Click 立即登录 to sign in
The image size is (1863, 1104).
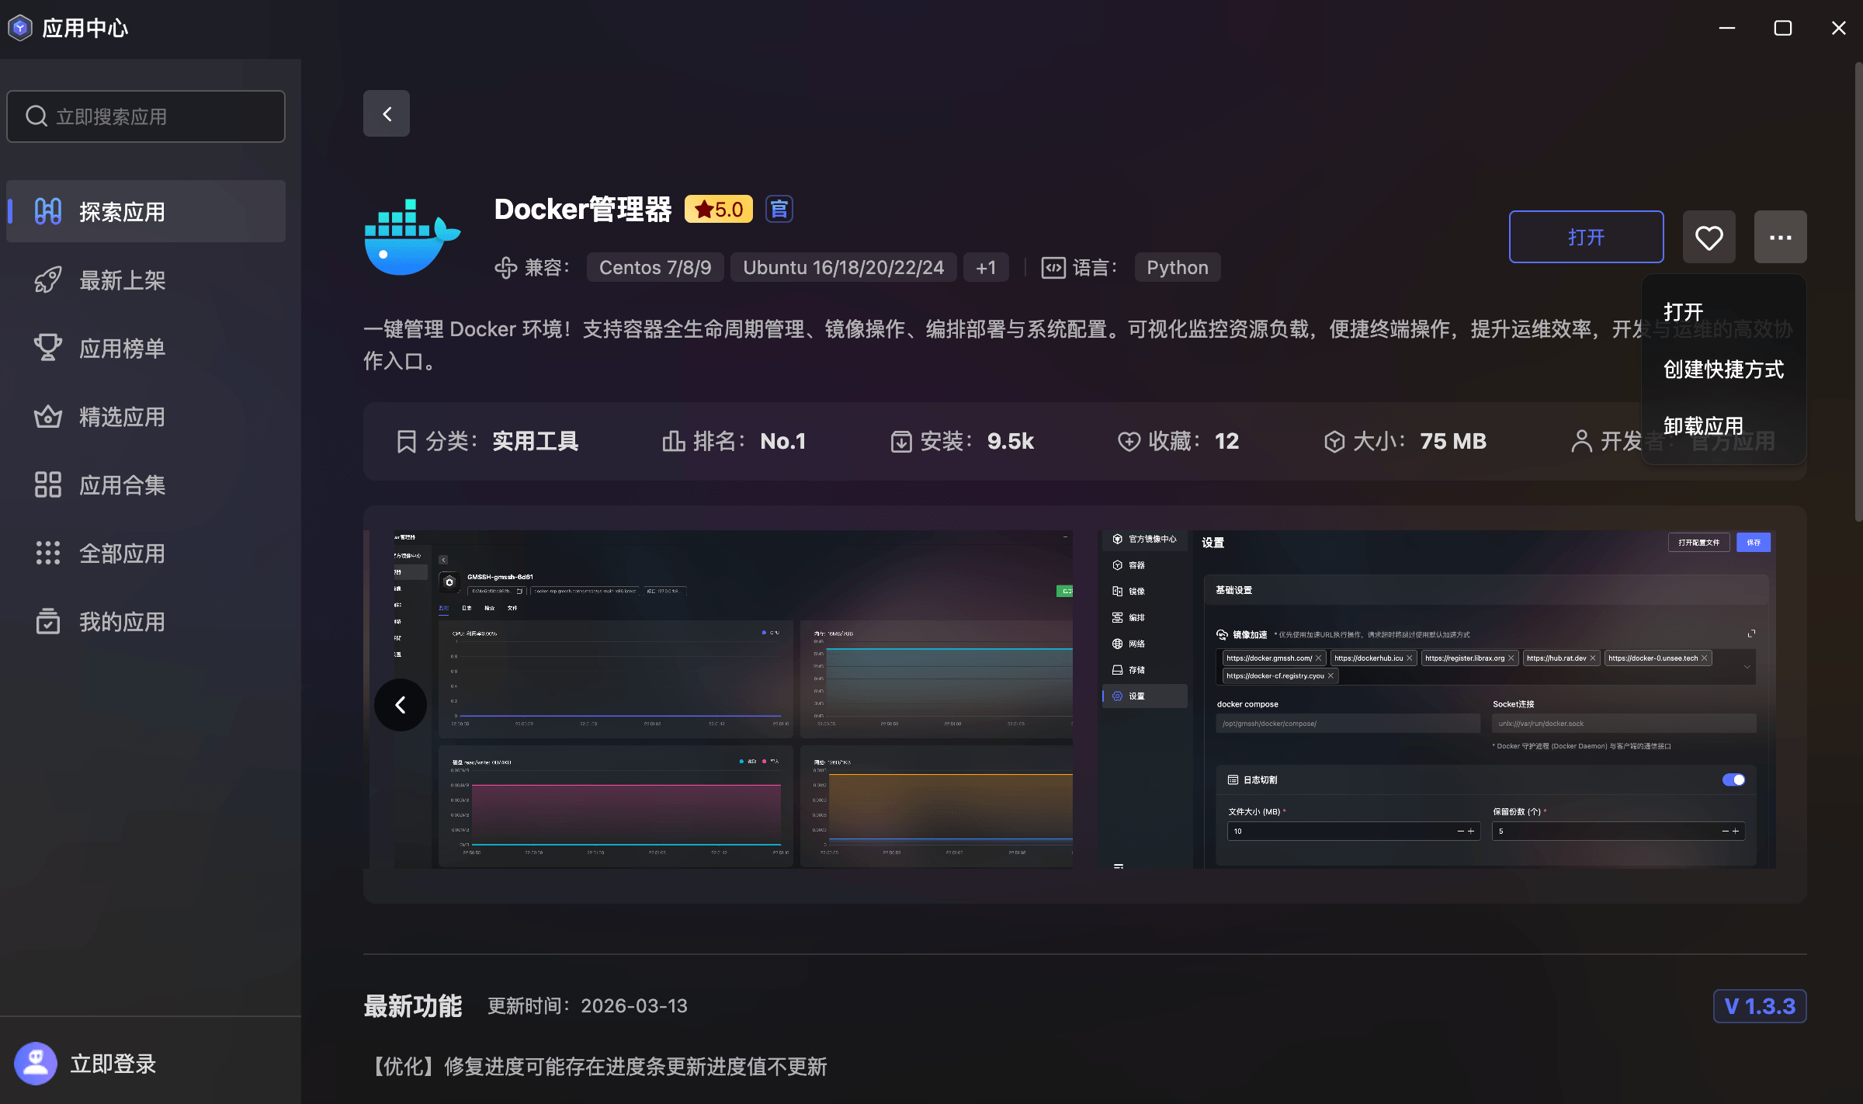113,1064
